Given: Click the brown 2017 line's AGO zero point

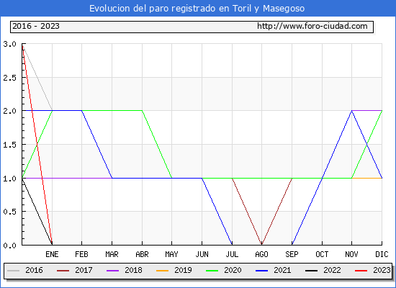Looking at the screenshot, I should click(261, 244).
